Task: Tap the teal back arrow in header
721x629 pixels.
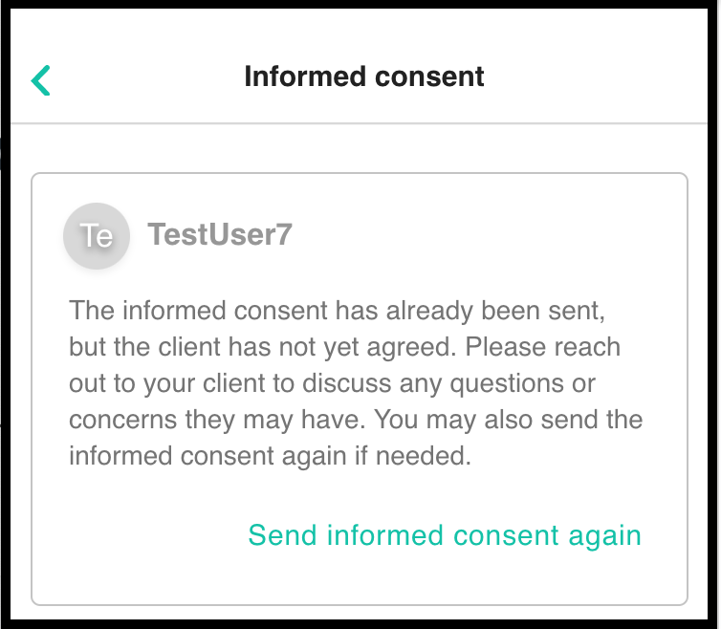Action: 40,80
